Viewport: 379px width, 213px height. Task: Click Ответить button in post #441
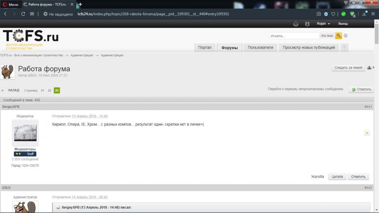click(358, 177)
